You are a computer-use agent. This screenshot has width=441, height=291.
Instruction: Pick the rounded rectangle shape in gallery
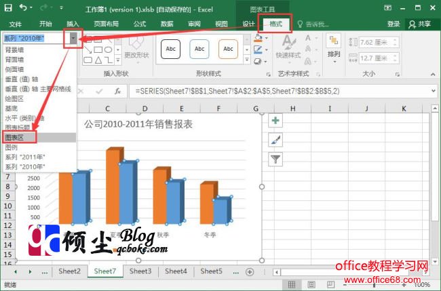(88, 60)
